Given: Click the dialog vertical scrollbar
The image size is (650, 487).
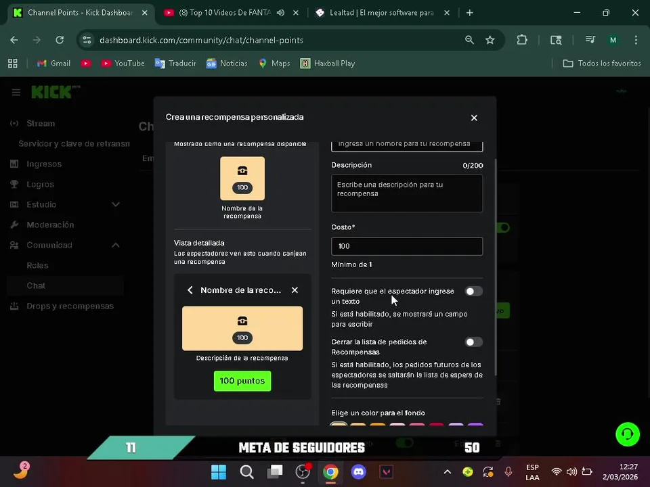Looking at the screenshot, I should pos(495,267).
